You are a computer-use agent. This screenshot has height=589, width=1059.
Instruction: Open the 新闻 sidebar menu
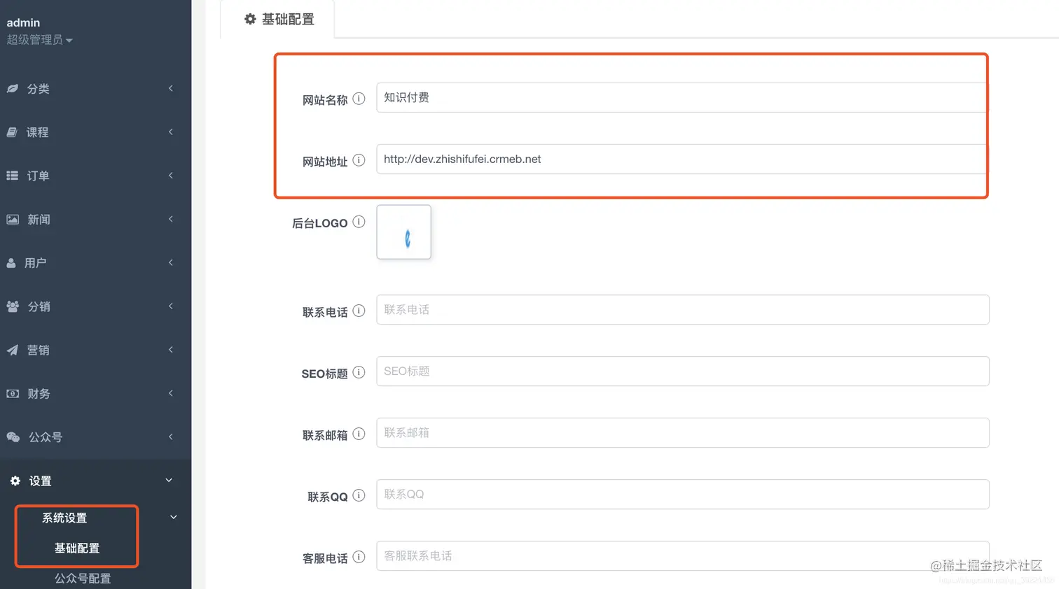pyautogui.click(x=95, y=220)
